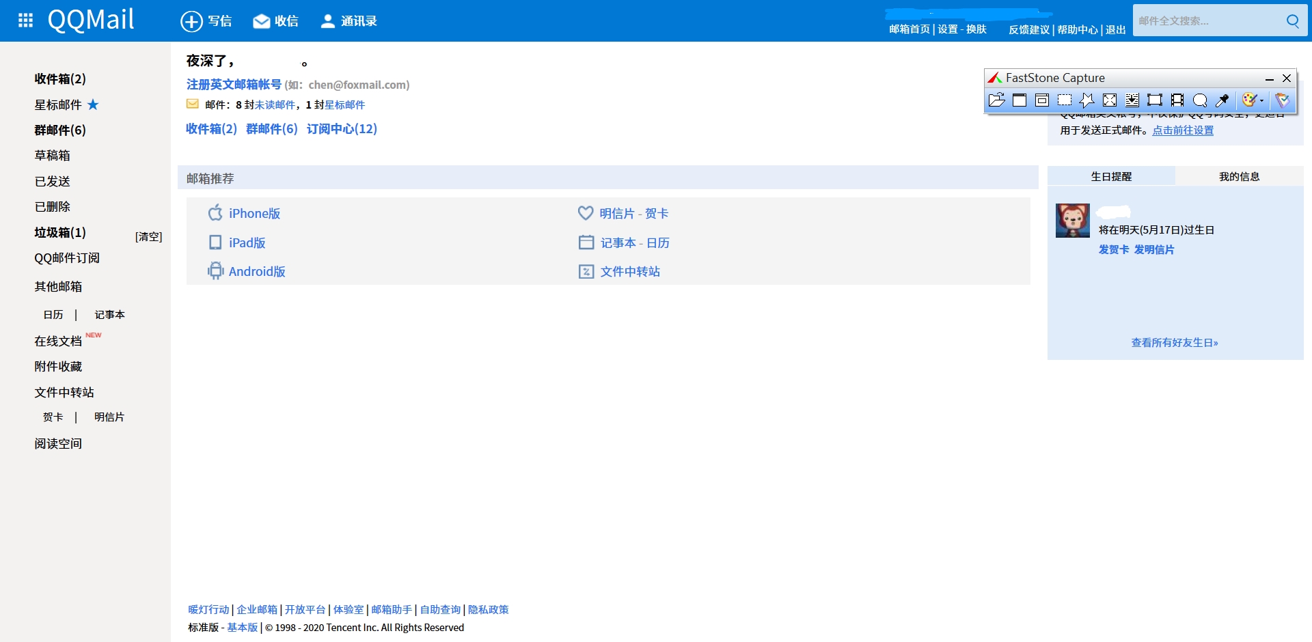Expand FastStone output destination dropdown arrow

pyautogui.click(x=1261, y=100)
